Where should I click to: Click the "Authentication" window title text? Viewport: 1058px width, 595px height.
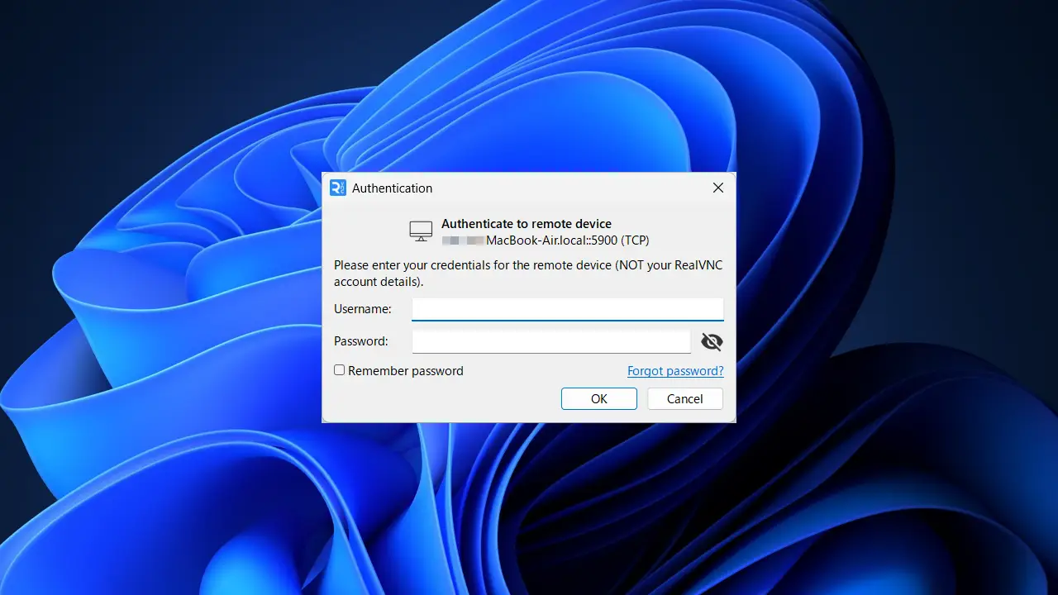392,188
